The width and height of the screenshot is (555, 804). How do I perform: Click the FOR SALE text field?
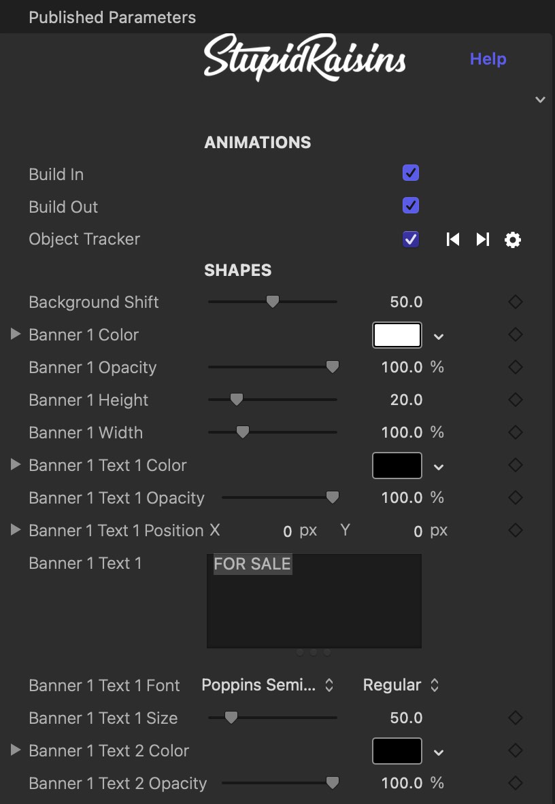[314, 601]
